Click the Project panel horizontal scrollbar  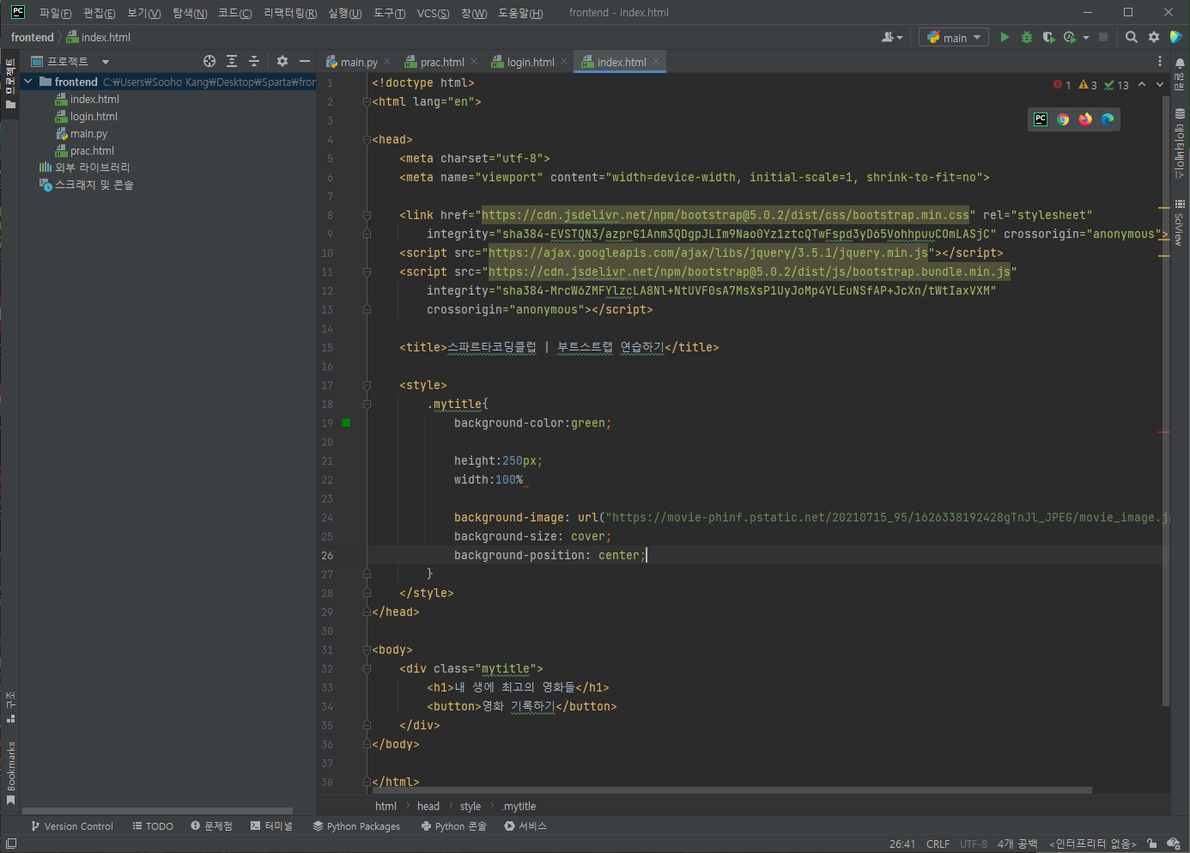157,811
